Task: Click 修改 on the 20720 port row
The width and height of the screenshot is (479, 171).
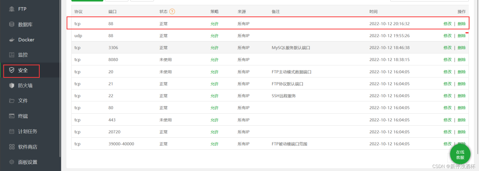Action: pyautogui.click(x=448, y=132)
